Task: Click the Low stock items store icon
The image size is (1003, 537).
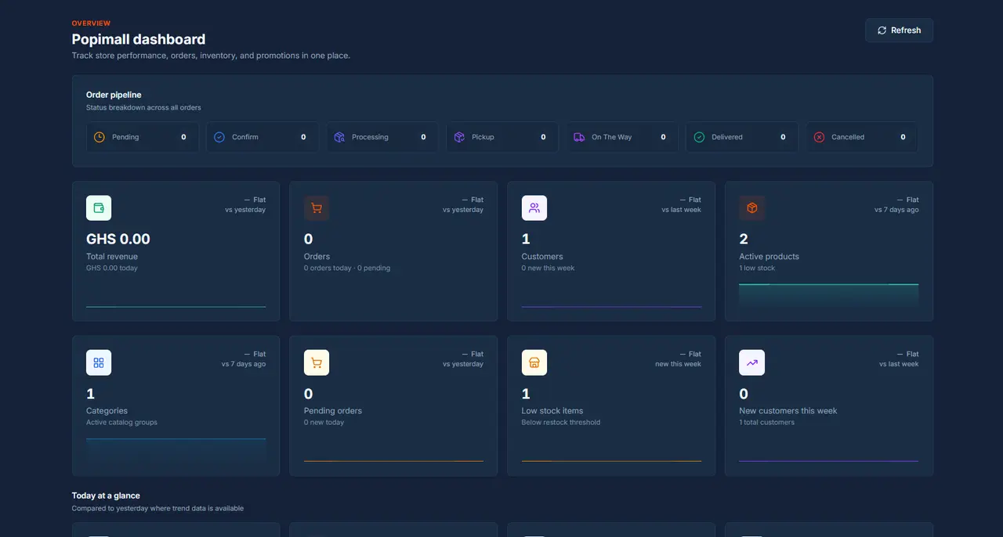Action: tap(534, 362)
